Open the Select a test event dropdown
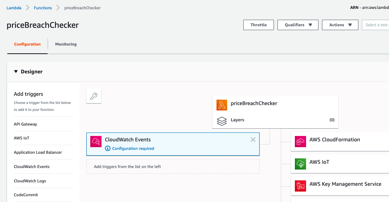The image size is (389, 202). (x=375, y=25)
